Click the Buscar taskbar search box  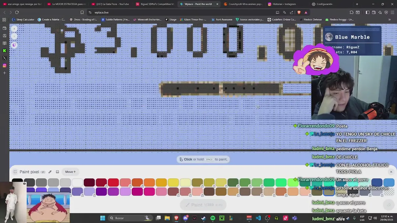point(130,218)
